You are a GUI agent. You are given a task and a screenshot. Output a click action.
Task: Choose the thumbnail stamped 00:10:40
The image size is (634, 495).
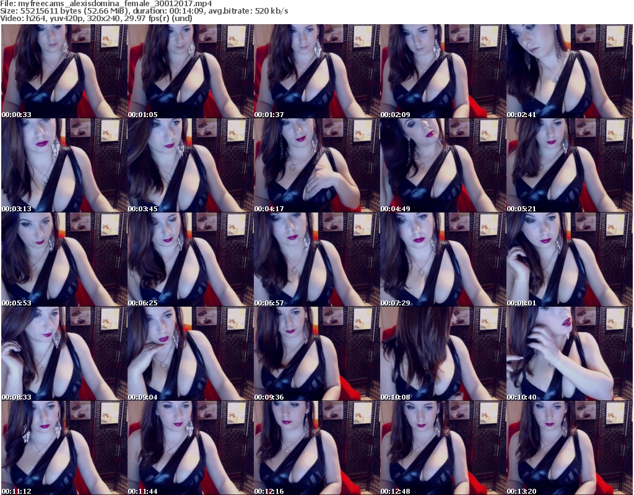coord(570,354)
